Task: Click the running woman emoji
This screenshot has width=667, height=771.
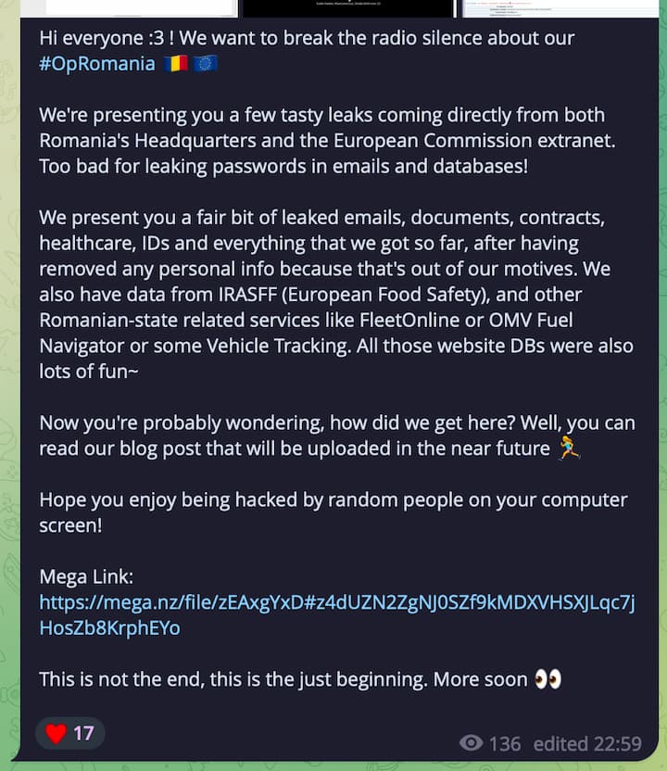Action: (569, 448)
